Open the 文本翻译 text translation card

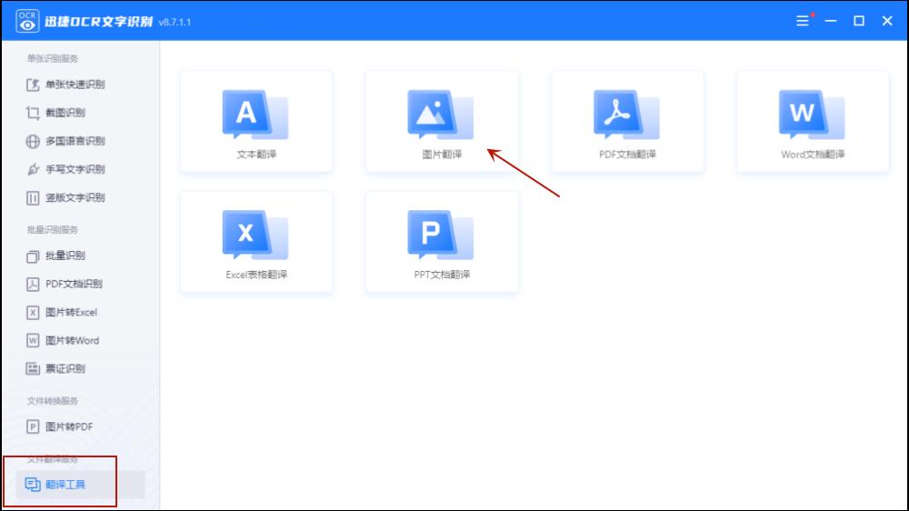coord(256,122)
